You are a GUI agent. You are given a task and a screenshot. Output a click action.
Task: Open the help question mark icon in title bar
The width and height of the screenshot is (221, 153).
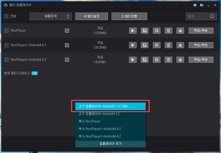(x=195, y=5)
